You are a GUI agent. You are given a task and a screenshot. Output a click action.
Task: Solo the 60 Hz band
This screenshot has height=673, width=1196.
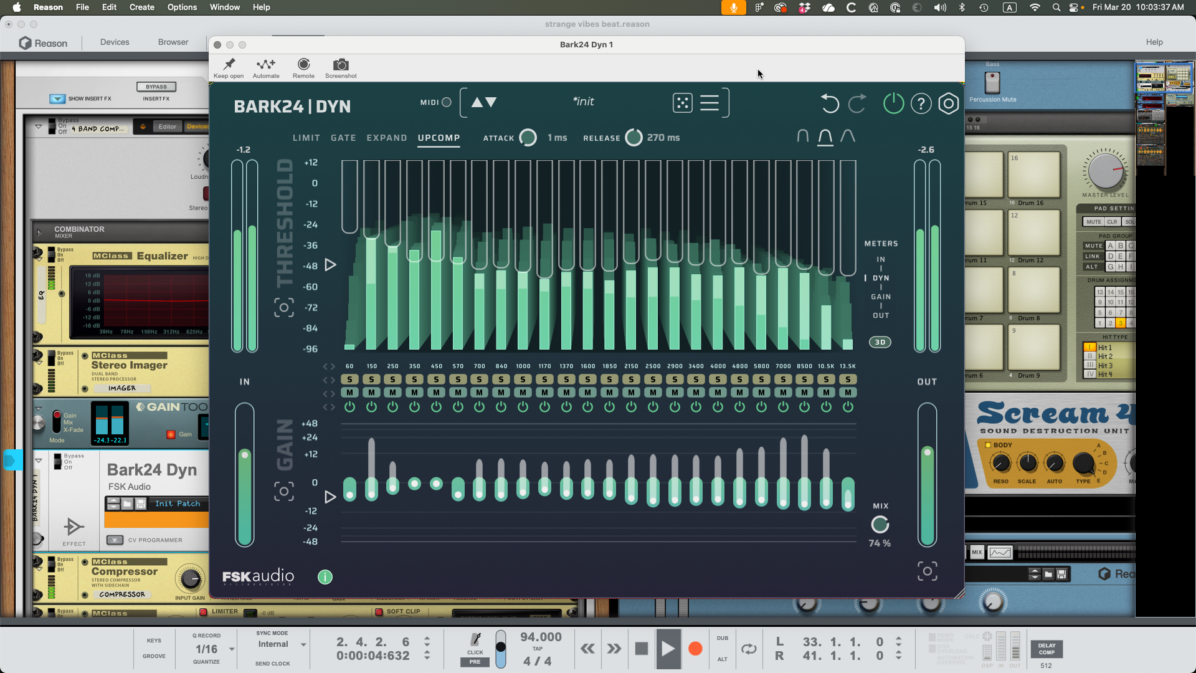click(x=349, y=379)
